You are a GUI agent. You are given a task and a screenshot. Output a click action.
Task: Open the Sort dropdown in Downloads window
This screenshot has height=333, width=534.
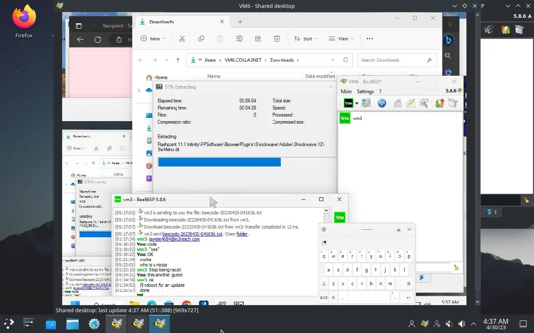[306, 38]
